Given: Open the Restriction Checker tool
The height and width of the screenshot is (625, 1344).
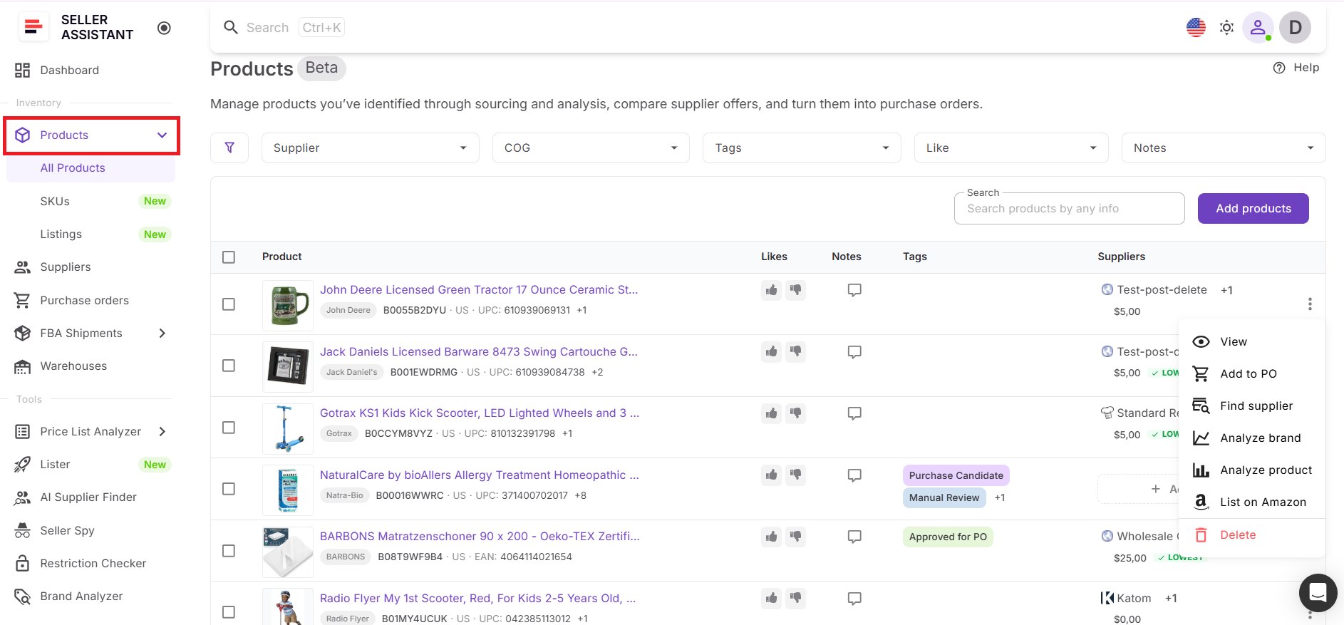Looking at the screenshot, I should pyautogui.click(x=93, y=564).
